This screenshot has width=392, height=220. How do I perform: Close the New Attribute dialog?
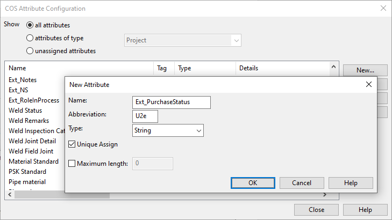[368, 84]
